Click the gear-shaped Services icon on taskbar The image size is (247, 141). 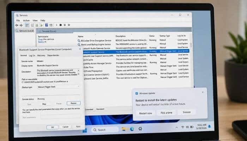(x=140, y=129)
